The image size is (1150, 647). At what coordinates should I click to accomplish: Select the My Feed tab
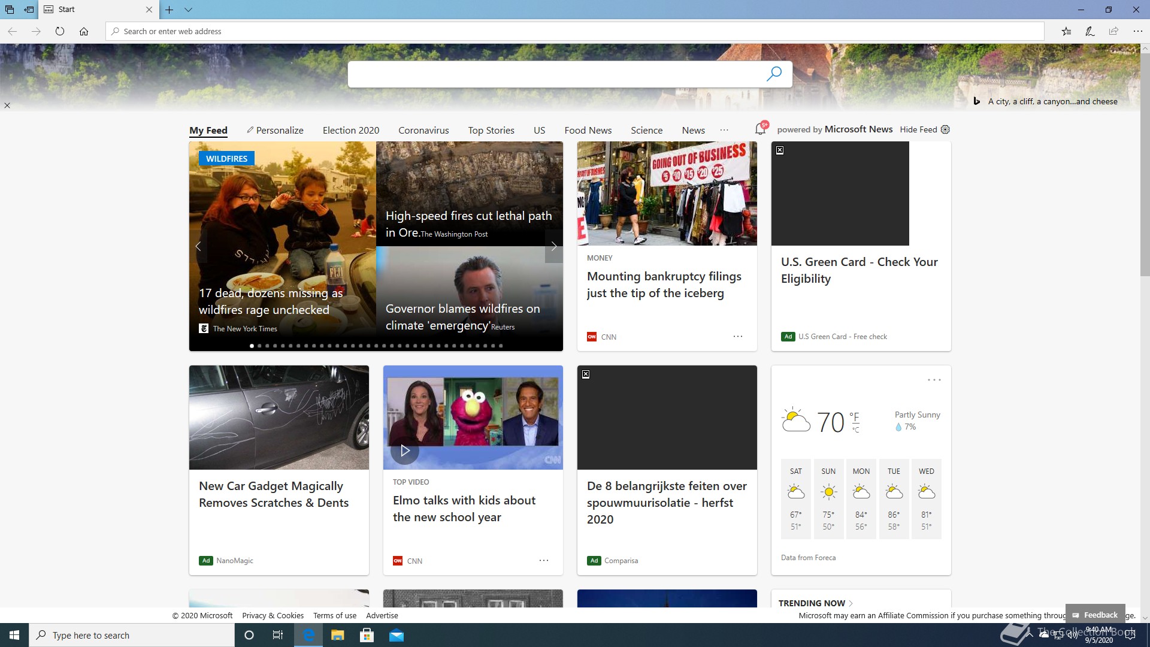coord(208,130)
